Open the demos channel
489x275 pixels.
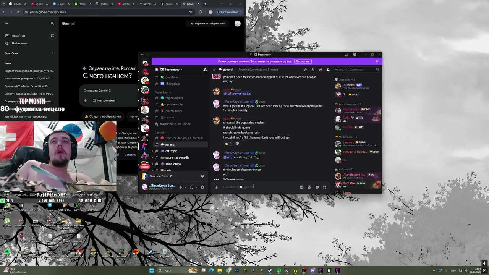click(180, 117)
